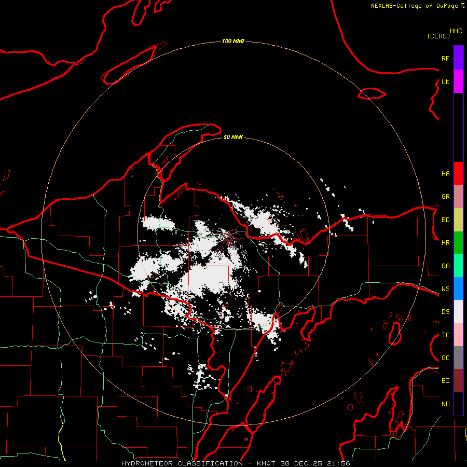Click the 'ND' legend label

445,404
